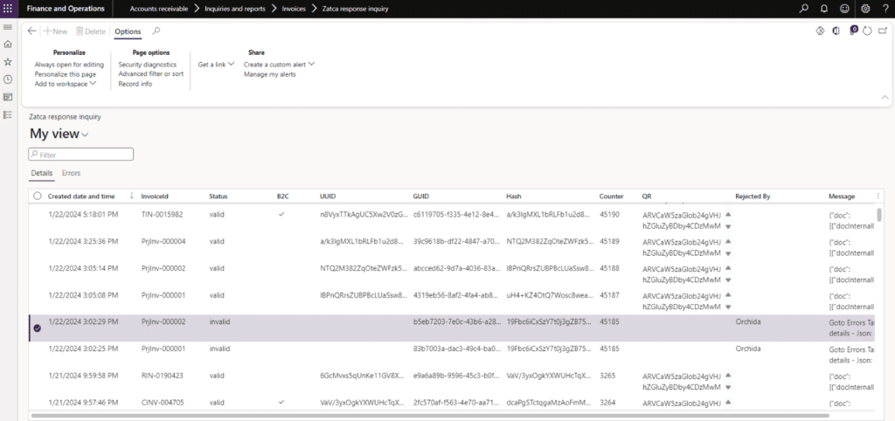
Task: Open Accounts receivable breadcrumb
Action: tap(159, 9)
